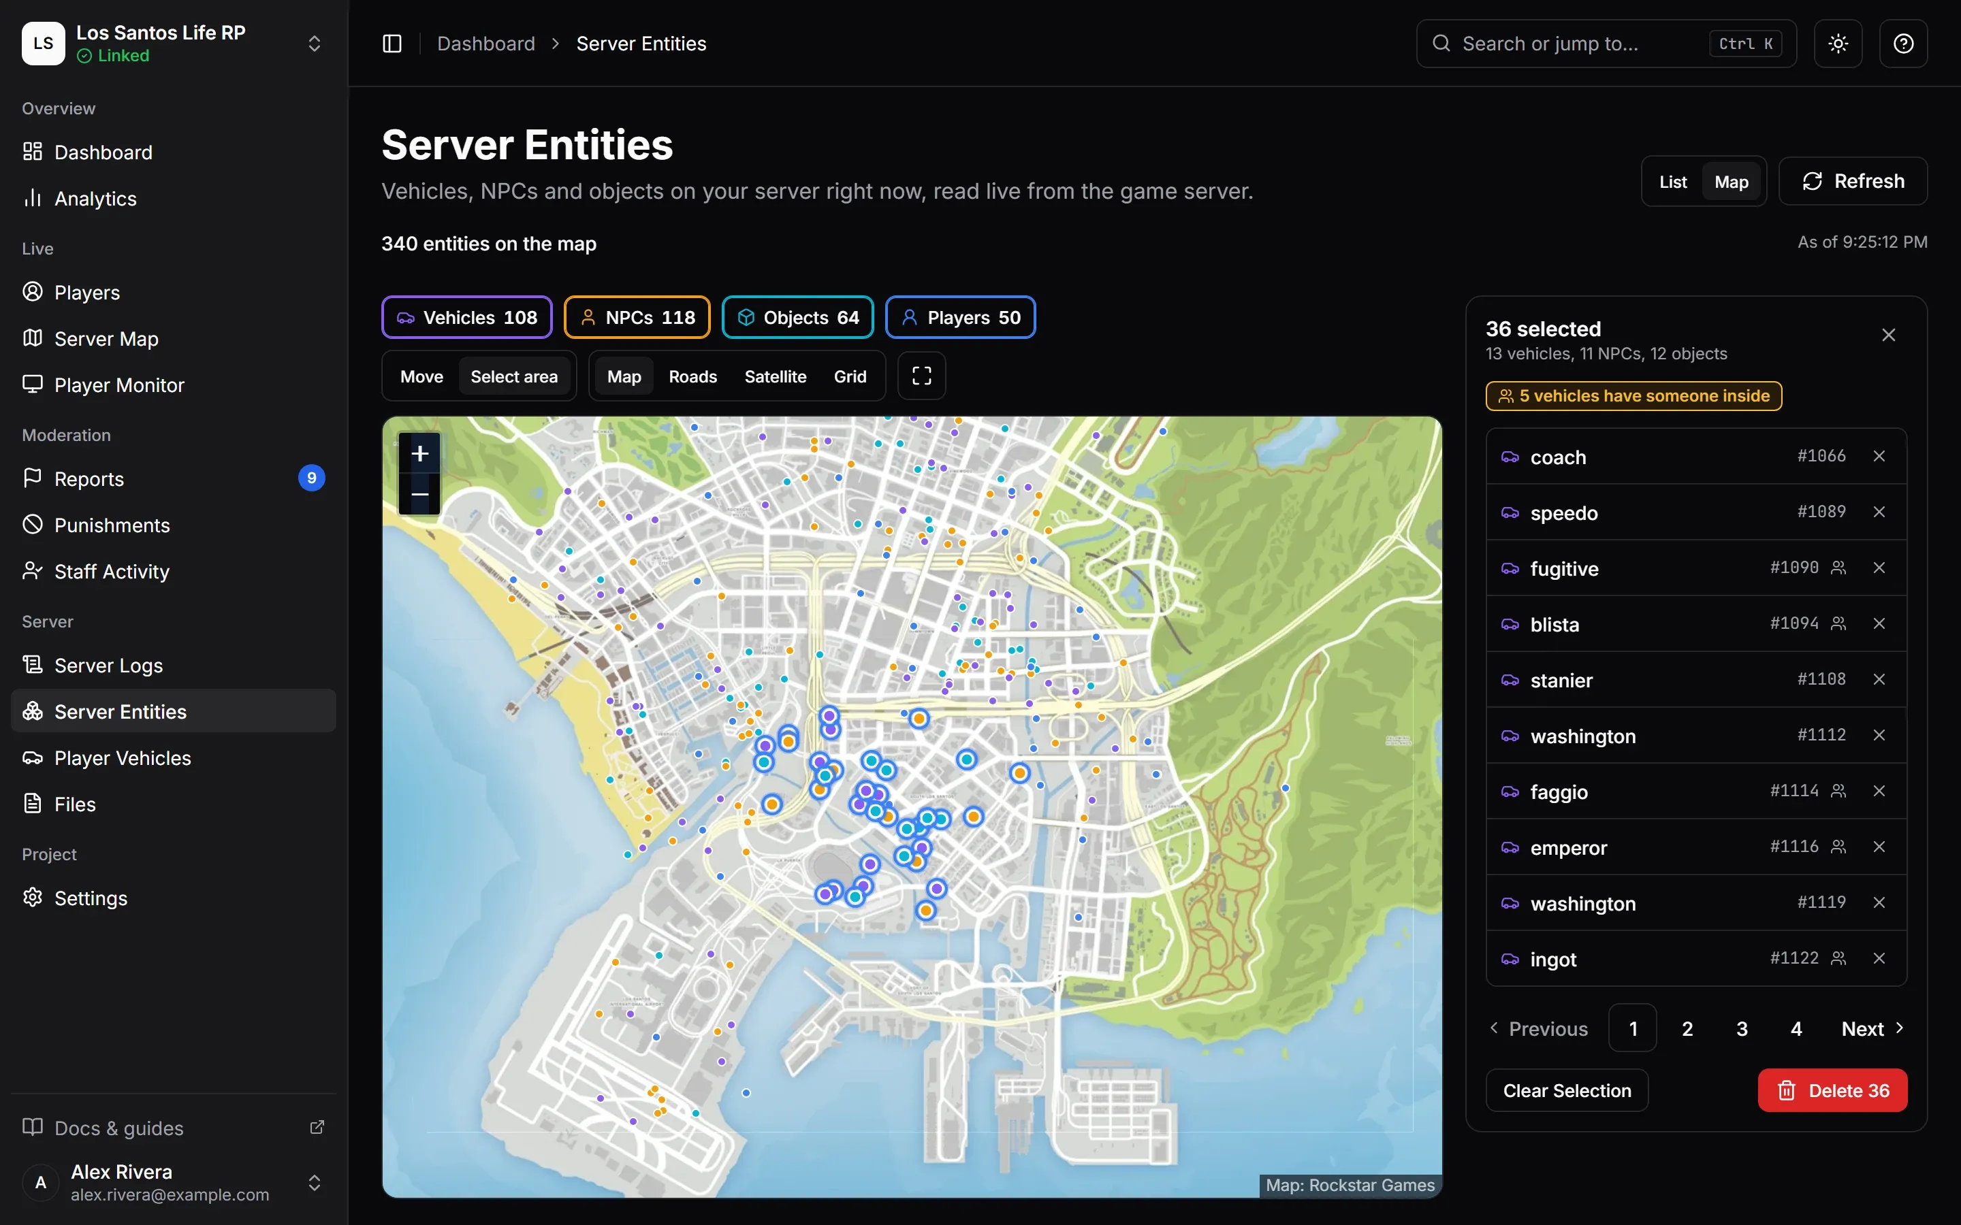Click Clear Selection button
The width and height of the screenshot is (1961, 1225).
click(1566, 1090)
